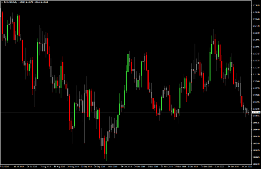261x169 pixels.
Task: Click the 7 Aug 2019 date label
Action: coord(46,166)
